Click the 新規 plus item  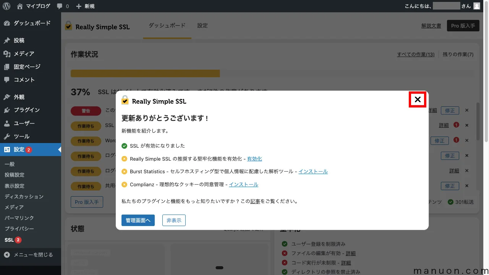click(85, 6)
